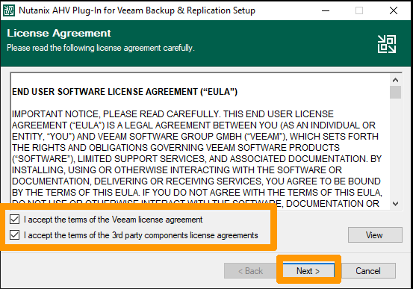Image resolution: width=413 pixels, height=289 pixels.
Task: Click the EULA heading text
Action: tap(125, 92)
